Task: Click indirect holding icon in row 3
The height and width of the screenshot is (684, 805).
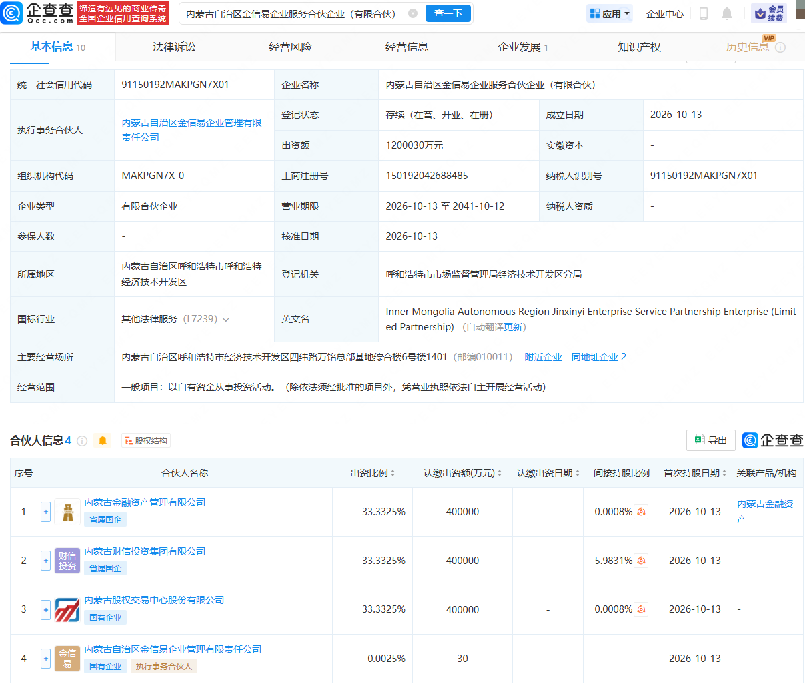Action: click(642, 609)
